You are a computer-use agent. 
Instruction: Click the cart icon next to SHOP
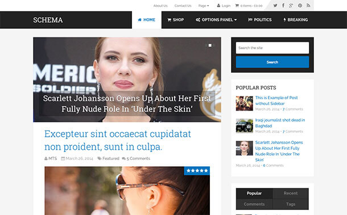click(170, 20)
